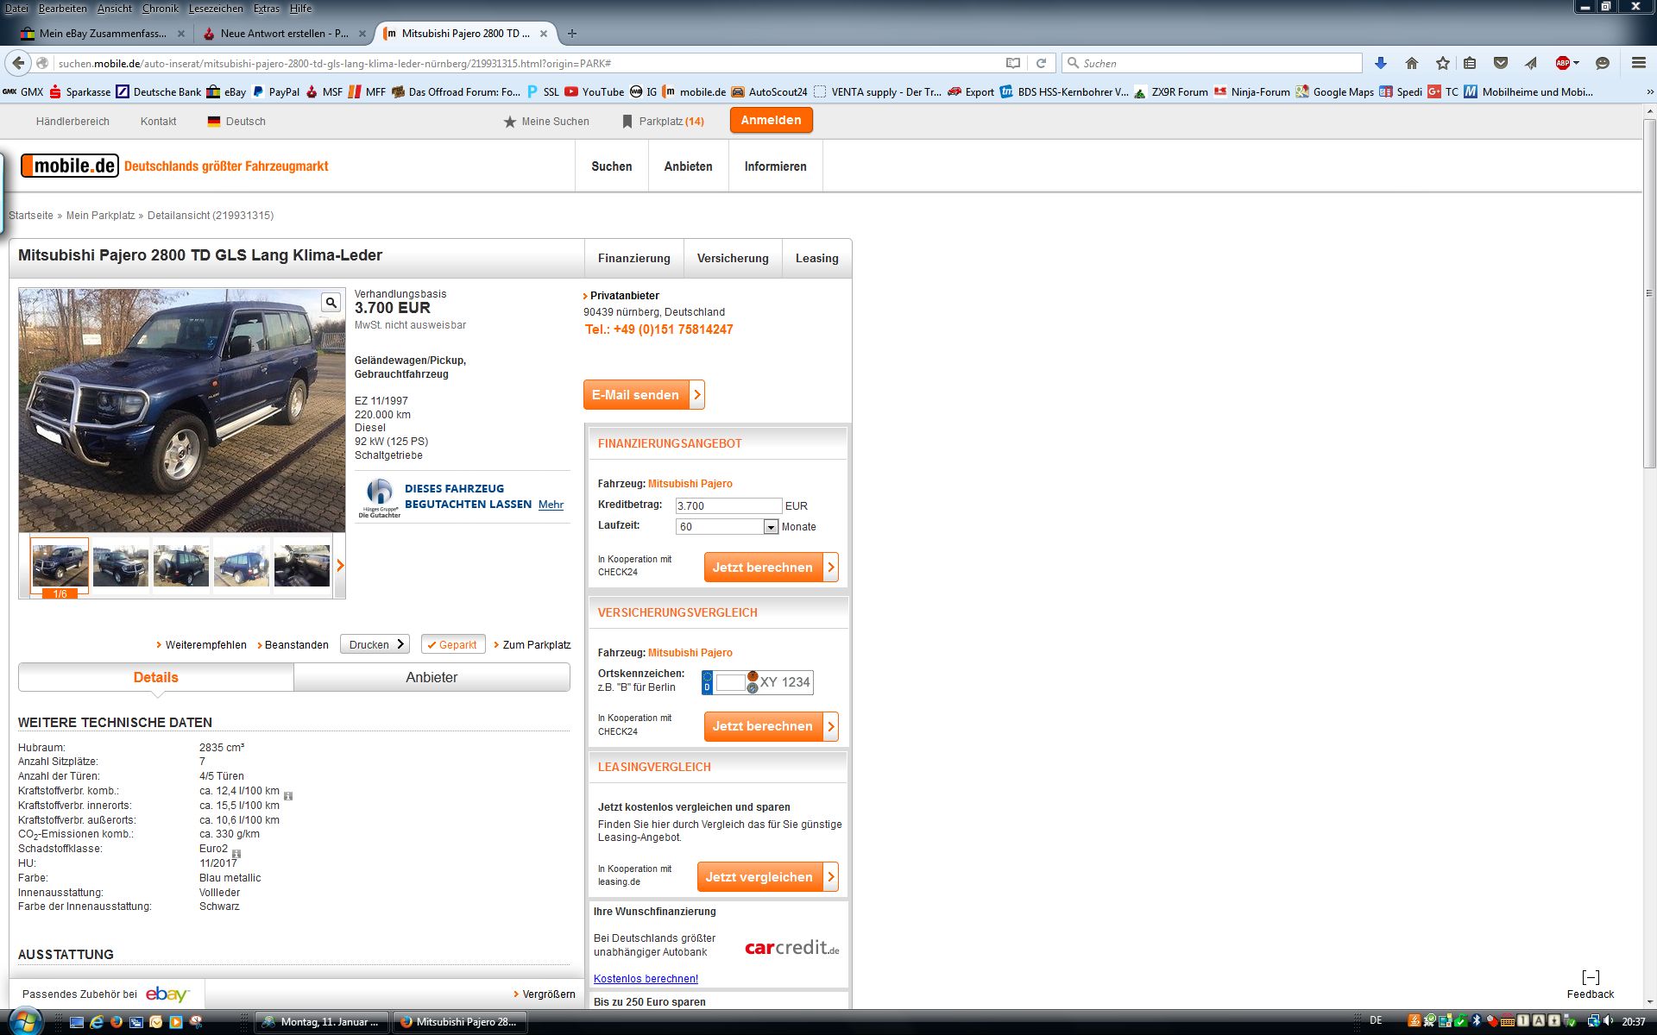Click the bookmark star icon
This screenshot has width=1657, height=1035.
pyautogui.click(x=1442, y=63)
